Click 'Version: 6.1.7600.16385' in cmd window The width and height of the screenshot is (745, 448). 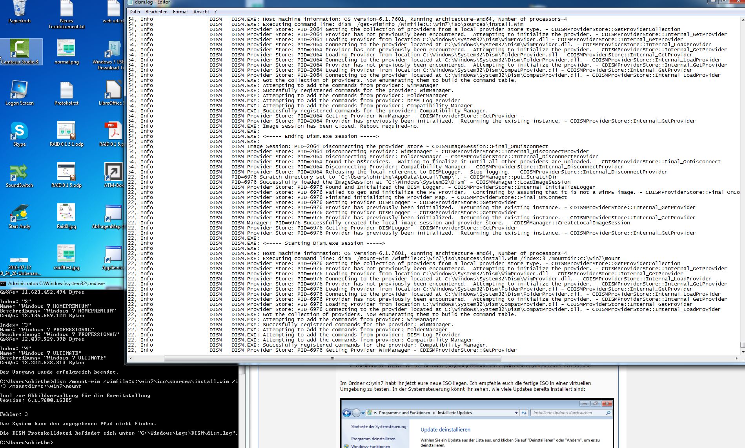coord(36,400)
